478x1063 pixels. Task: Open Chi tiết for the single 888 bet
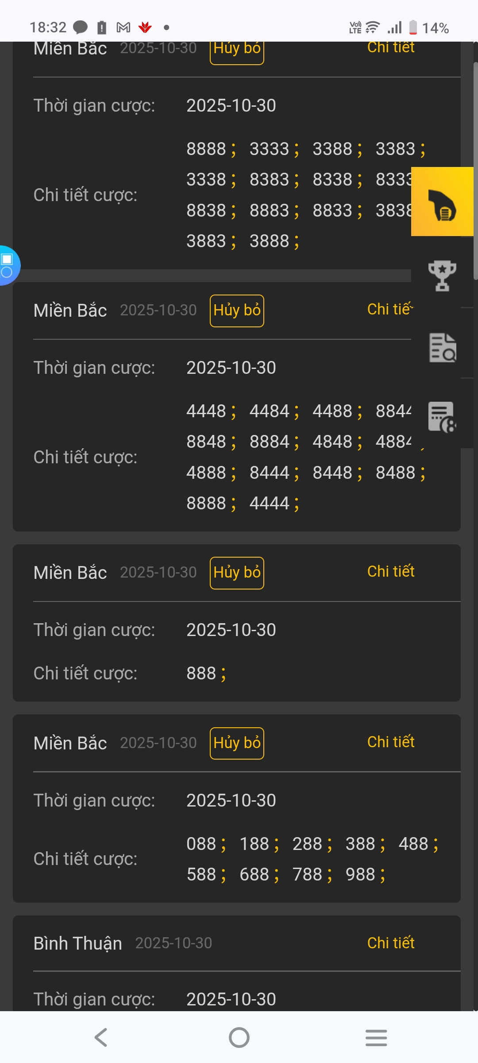pyautogui.click(x=391, y=571)
